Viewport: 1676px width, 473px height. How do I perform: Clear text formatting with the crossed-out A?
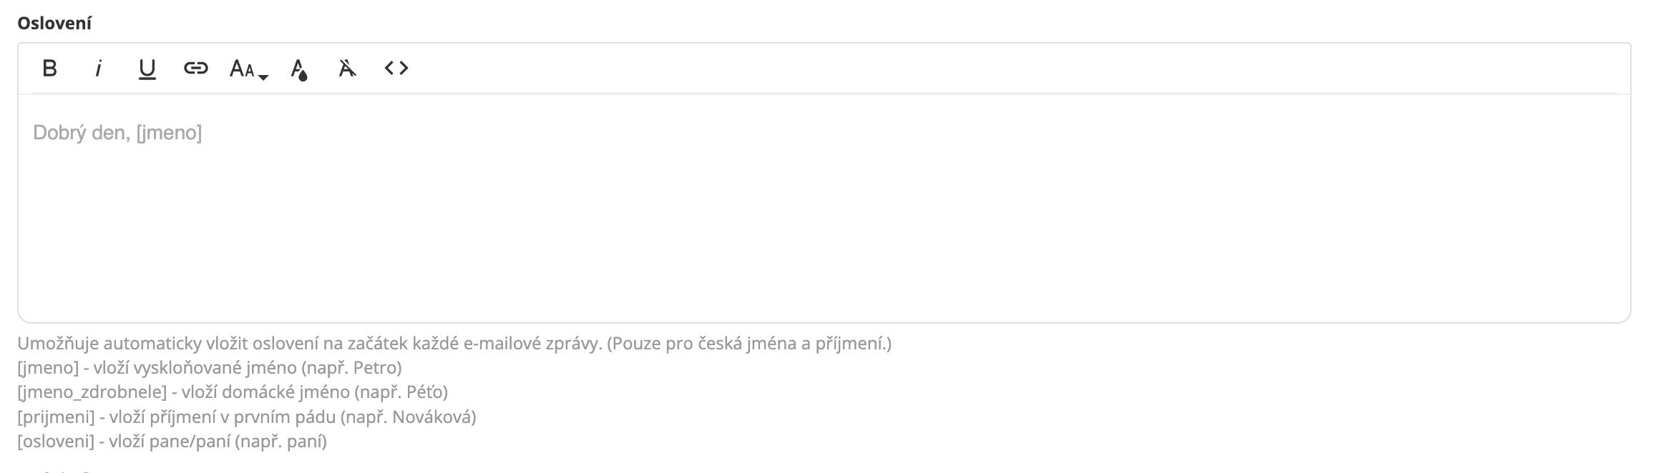pos(347,69)
